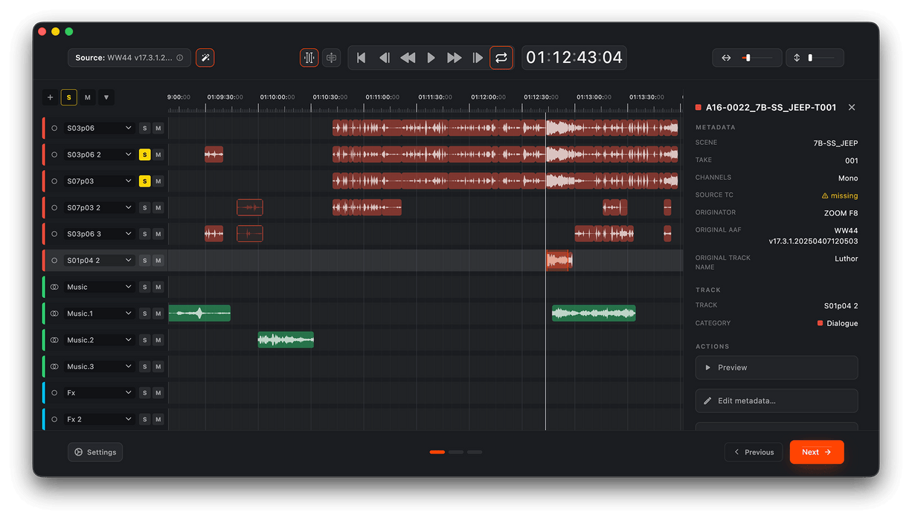Click the fast forward button
The width and height of the screenshot is (912, 520).
454,57
